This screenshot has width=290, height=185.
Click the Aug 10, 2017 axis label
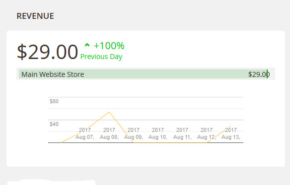158,133
